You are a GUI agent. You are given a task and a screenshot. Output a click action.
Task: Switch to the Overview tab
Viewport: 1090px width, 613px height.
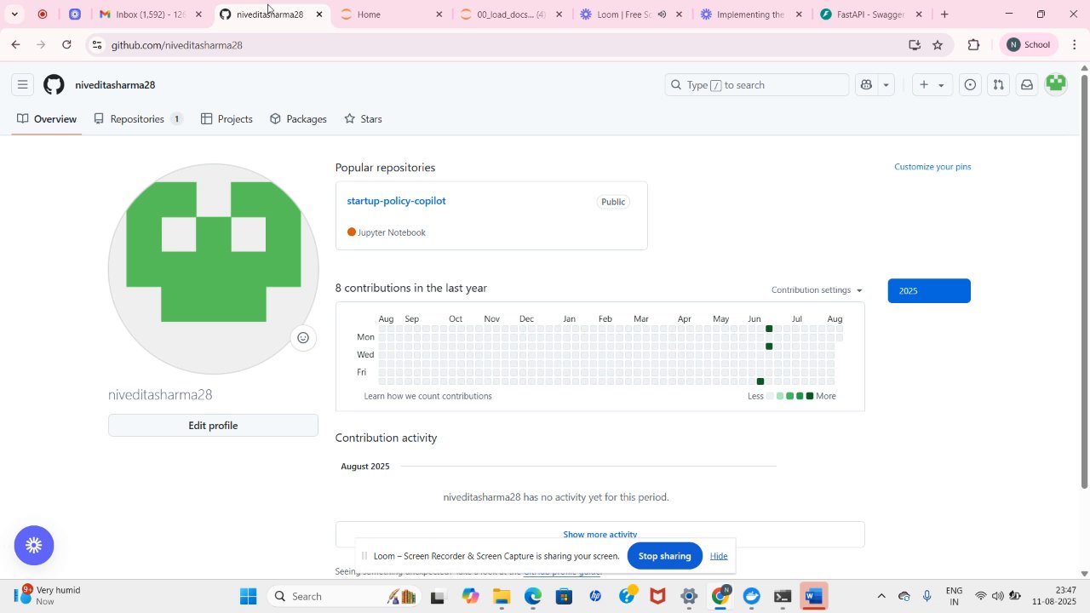coord(47,119)
